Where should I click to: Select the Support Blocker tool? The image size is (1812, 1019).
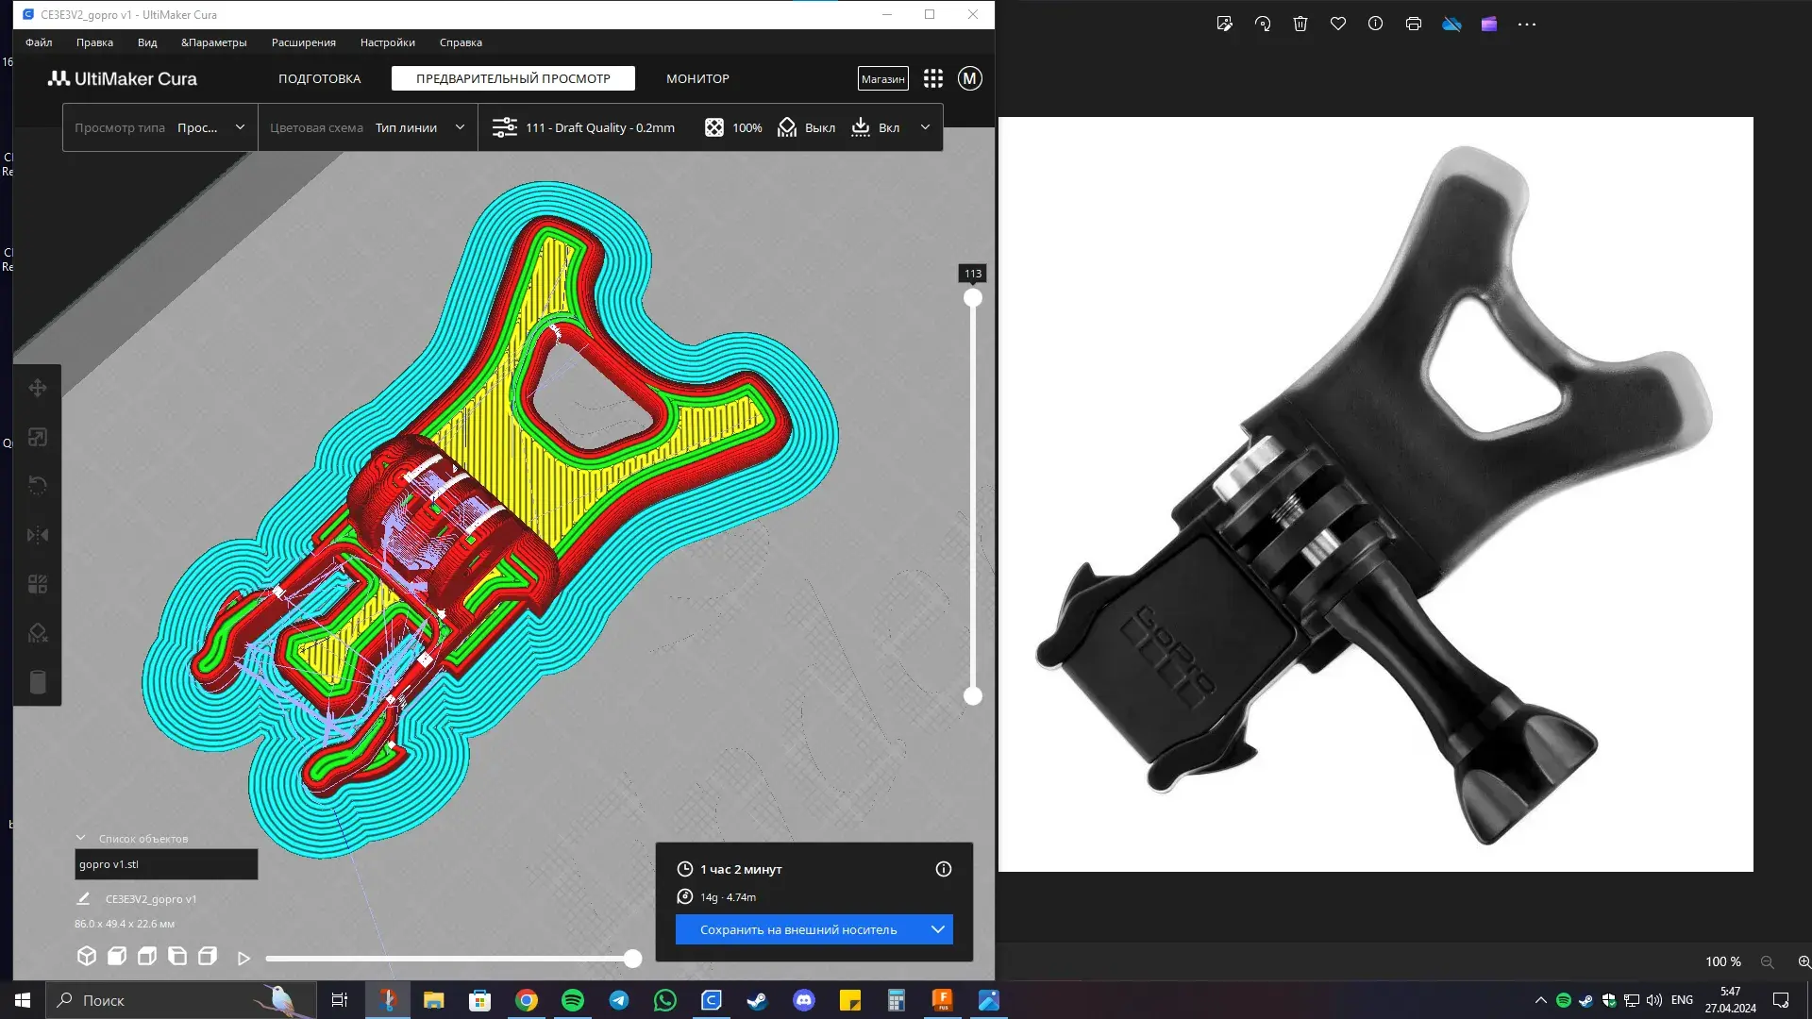pos(38,633)
